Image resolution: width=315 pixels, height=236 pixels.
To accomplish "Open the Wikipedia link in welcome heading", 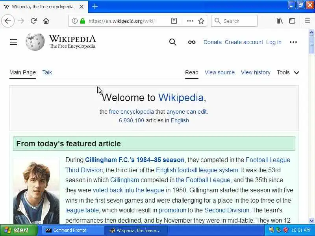I will (x=181, y=98).
